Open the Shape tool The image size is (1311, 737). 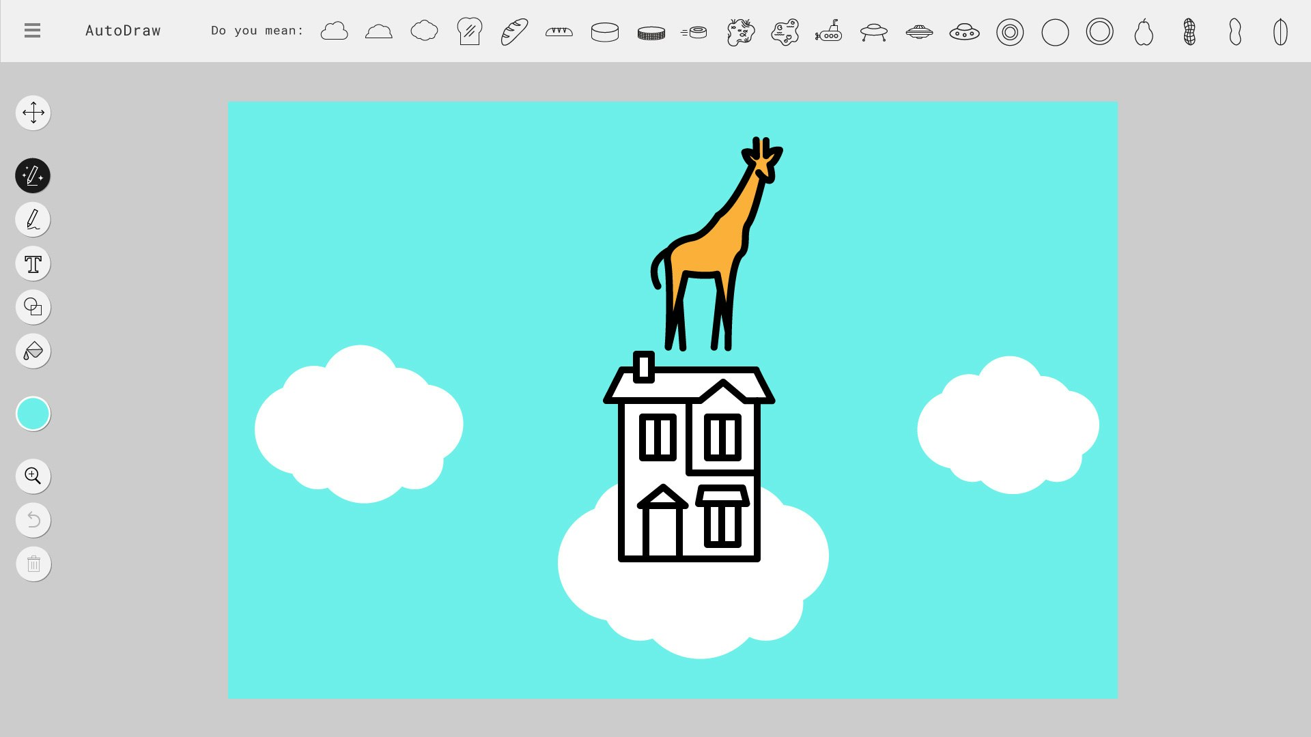33,307
